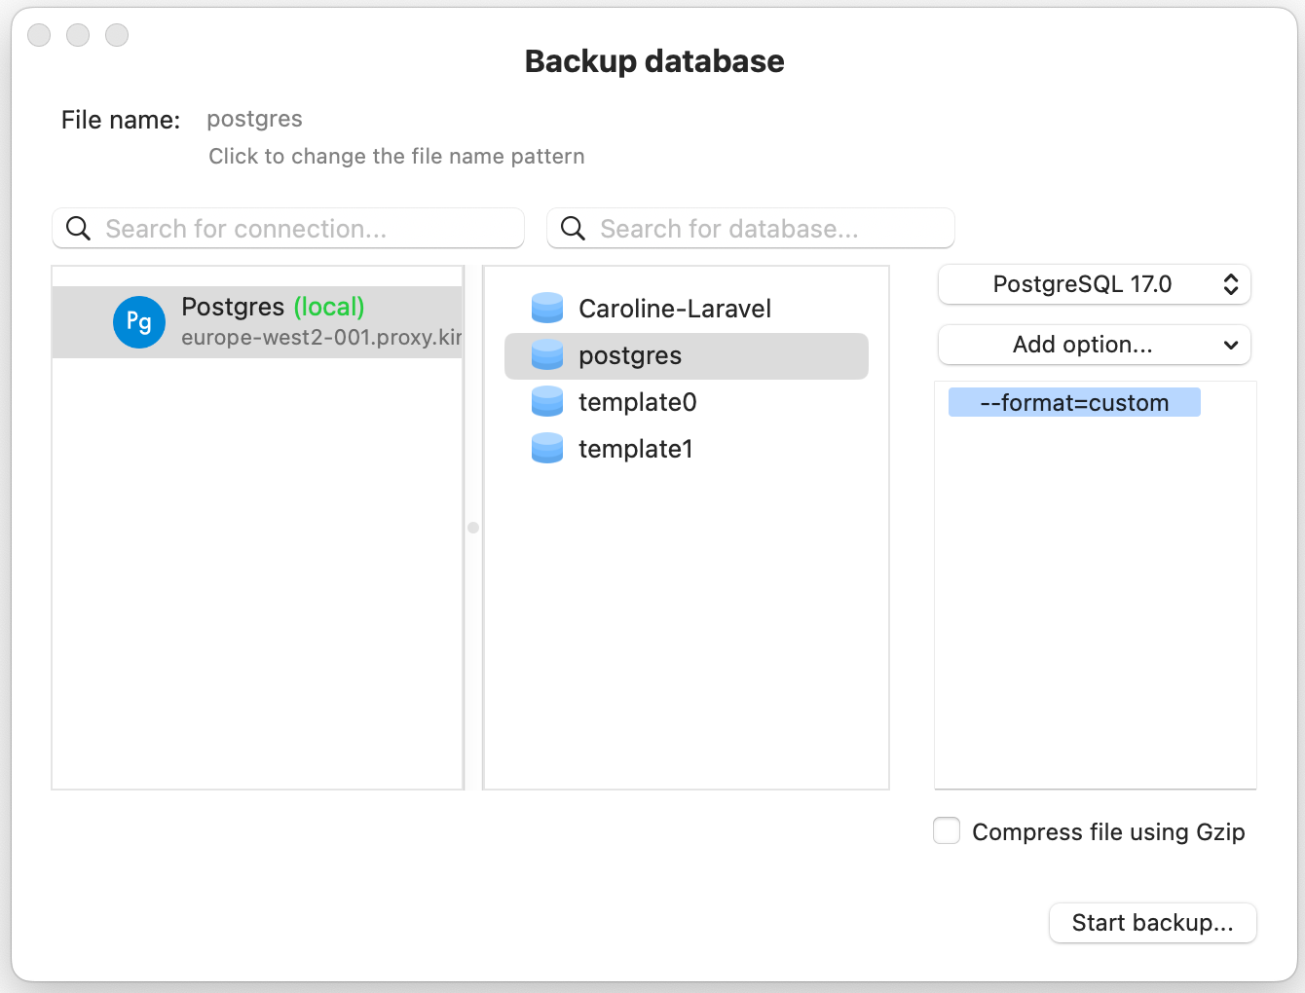This screenshot has width=1305, height=993.
Task: Click the Search for database field
Action: [x=750, y=228]
